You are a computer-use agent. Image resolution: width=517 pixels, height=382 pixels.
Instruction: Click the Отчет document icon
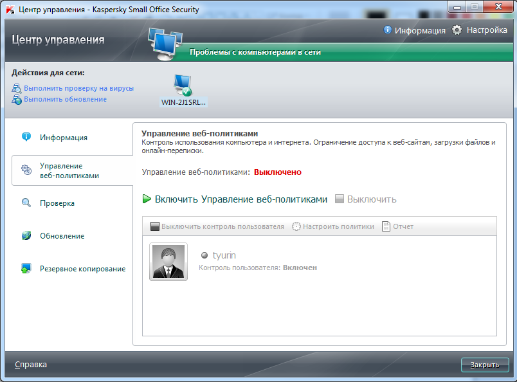pyautogui.click(x=386, y=226)
